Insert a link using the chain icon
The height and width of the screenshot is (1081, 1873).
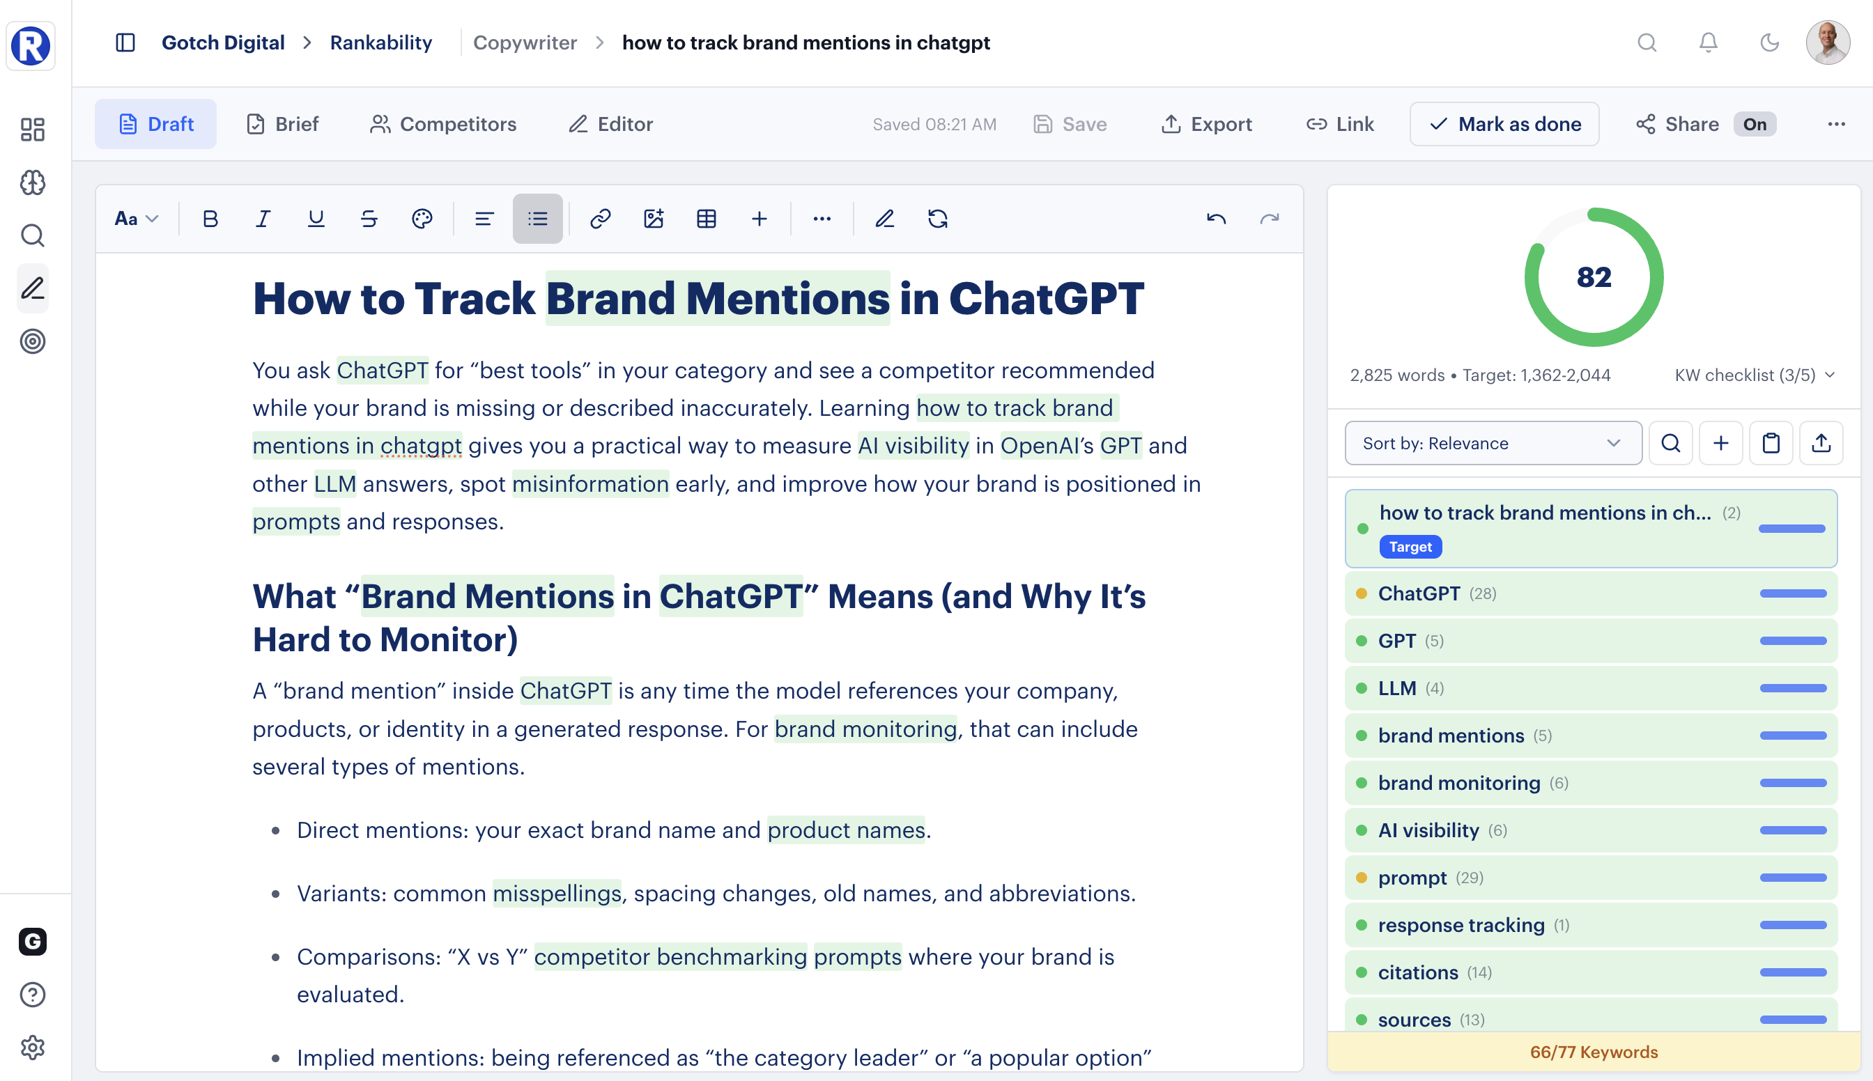pos(599,218)
